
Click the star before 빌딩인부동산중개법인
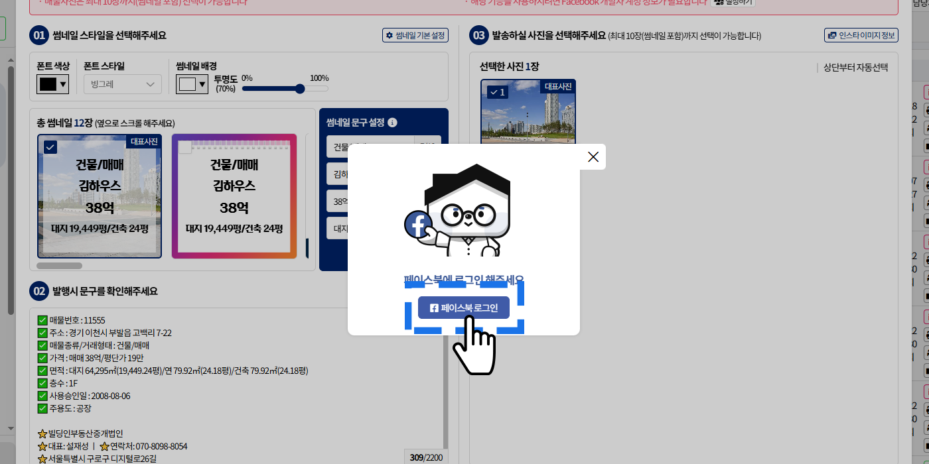point(43,434)
